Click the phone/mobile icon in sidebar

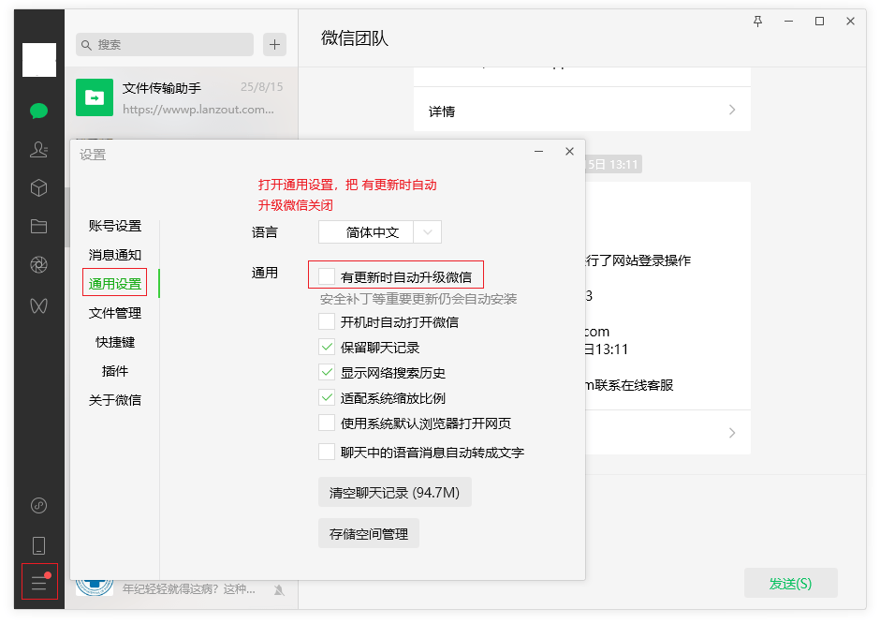pyautogui.click(x=38, y=543)
